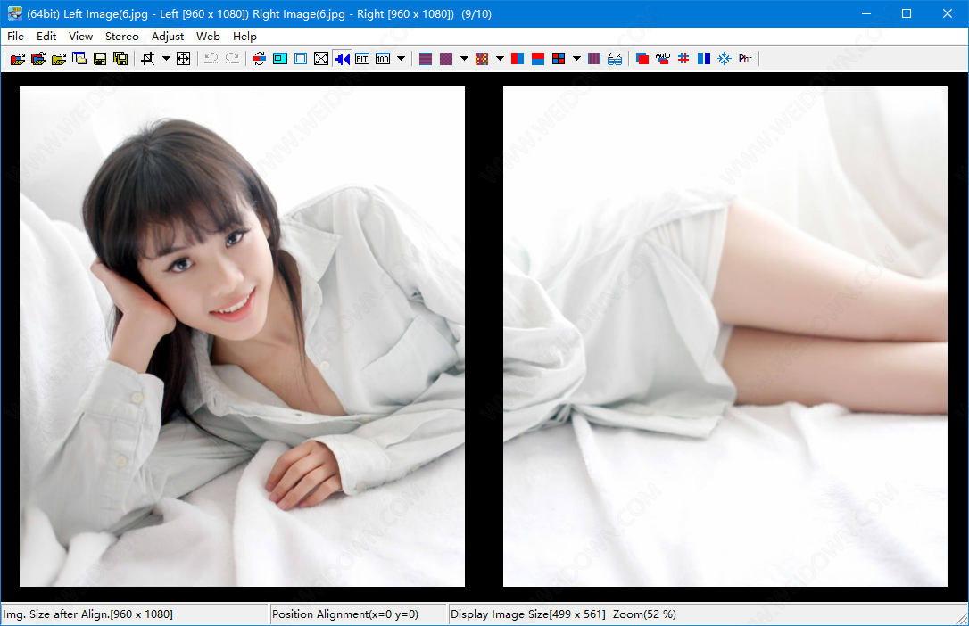
Task: Click the snowflake icon in toolbar
Action: [725, 59]
